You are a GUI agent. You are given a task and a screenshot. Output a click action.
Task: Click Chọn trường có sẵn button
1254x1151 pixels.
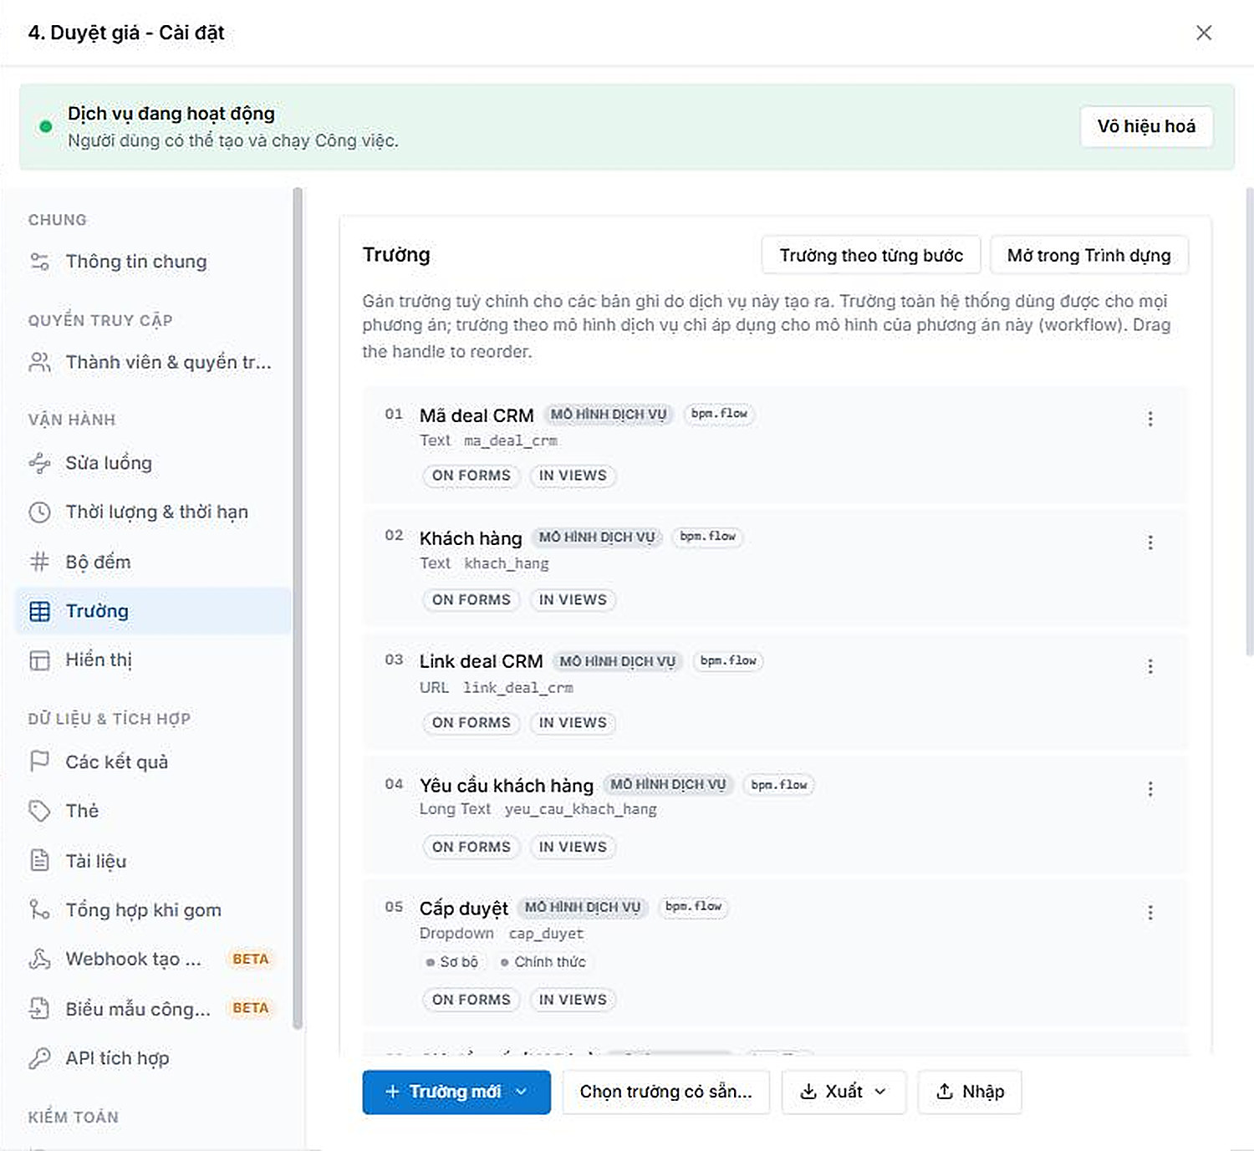coord(665,1092)
